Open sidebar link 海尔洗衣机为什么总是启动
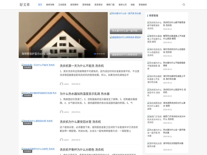 pos(174,51)
